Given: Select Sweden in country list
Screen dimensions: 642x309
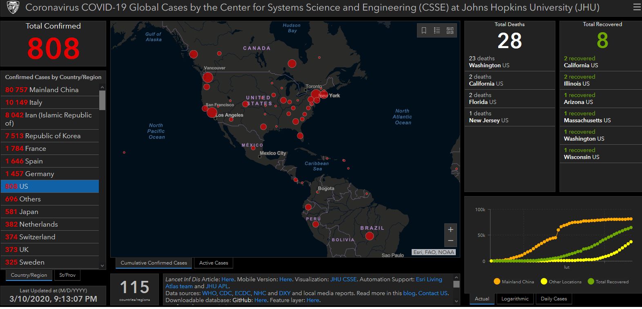Looking at the screenshot, I should point(50,262).
